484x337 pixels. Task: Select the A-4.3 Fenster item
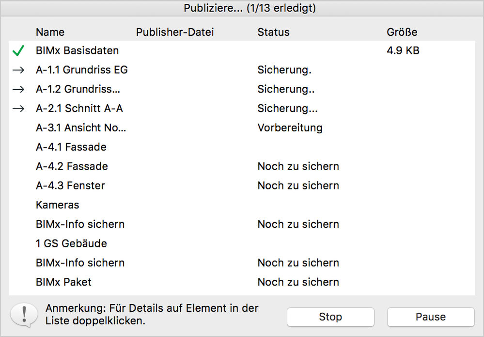(70, 185)
